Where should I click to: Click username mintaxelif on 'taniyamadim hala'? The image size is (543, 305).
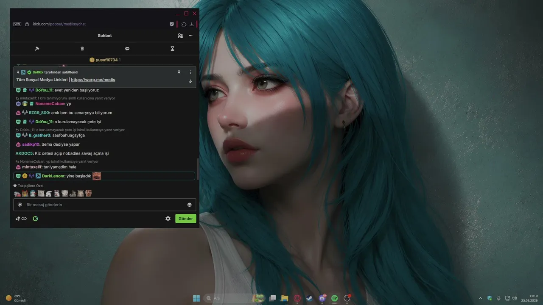point(31,167)
